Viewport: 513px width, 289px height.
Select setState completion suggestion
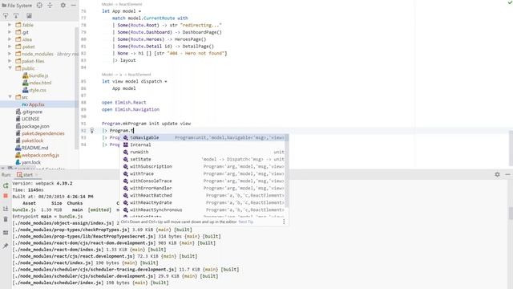coord(203,159)
